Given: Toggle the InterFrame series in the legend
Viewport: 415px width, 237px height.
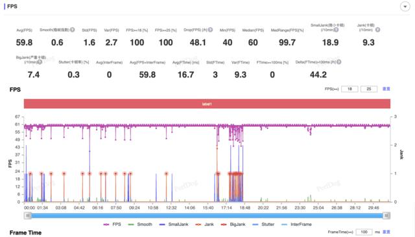Looking at the screenshot, I should (x=296, y=224).
